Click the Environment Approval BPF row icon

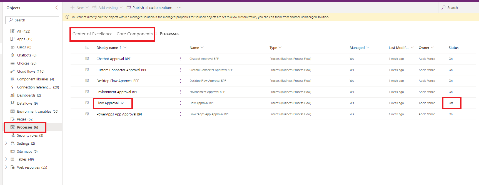click(x=87, y=92)
